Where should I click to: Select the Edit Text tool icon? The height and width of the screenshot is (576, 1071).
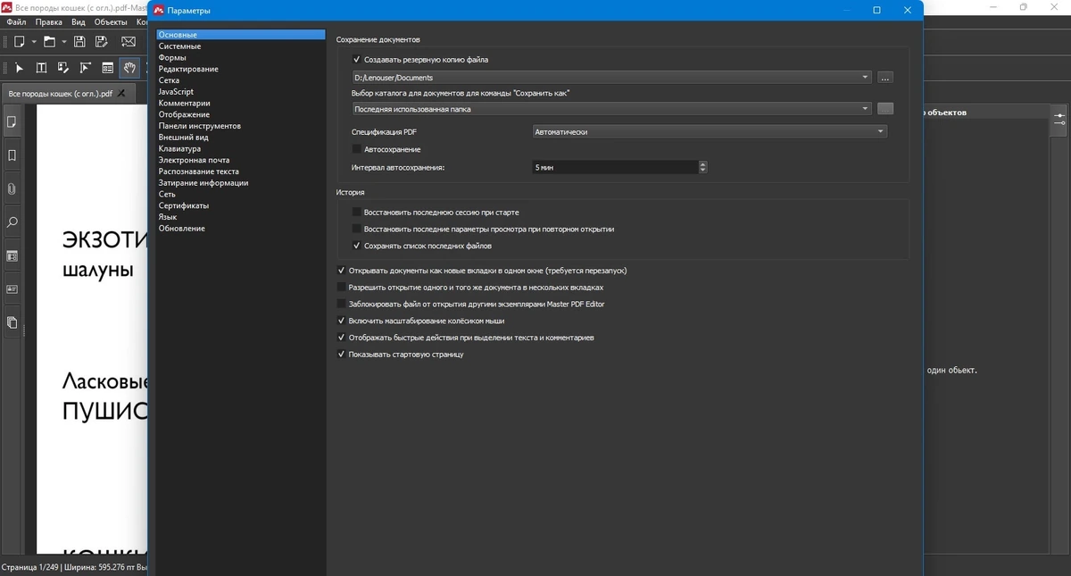coord(41,67)
